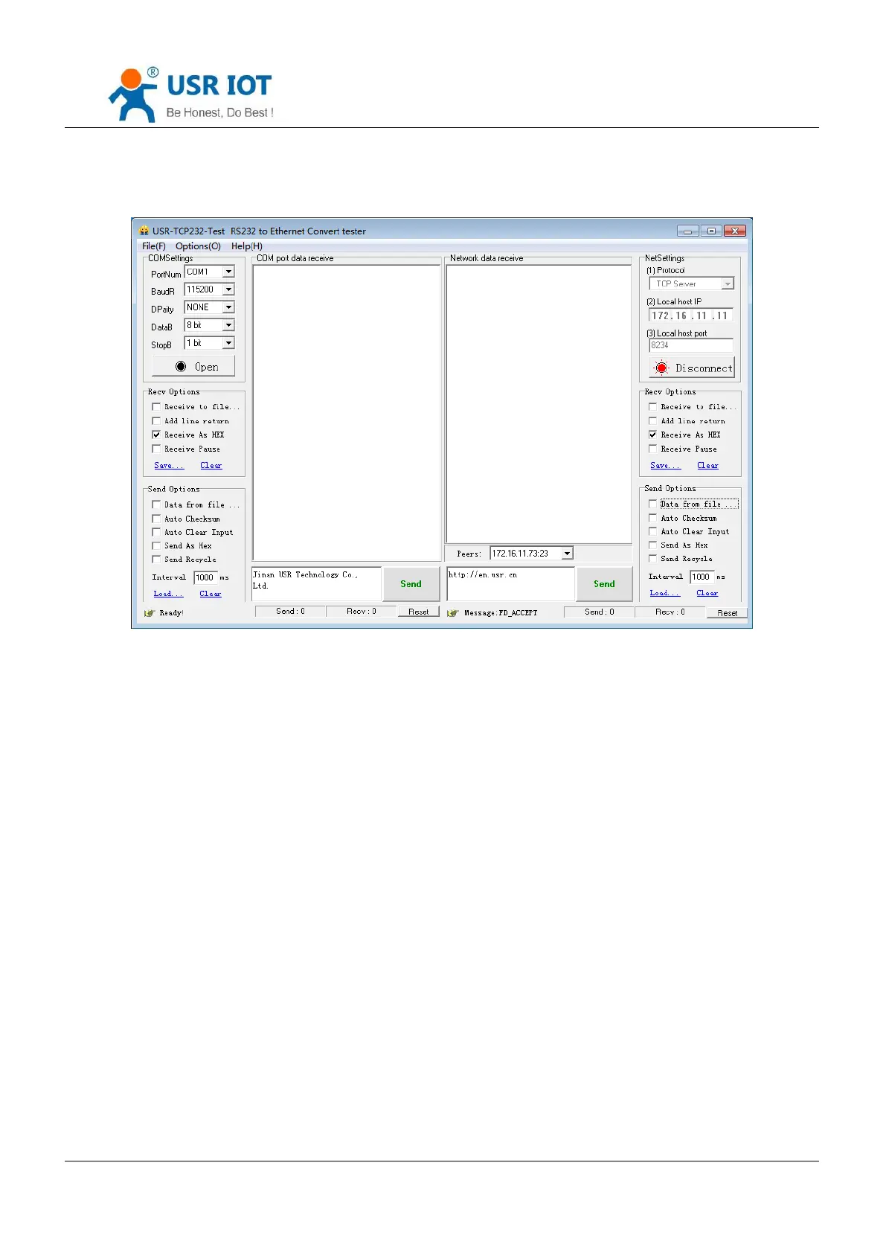The image size is (886, 1253).
Task: Enable network Add line return checkbox
Action: (652, 421)
